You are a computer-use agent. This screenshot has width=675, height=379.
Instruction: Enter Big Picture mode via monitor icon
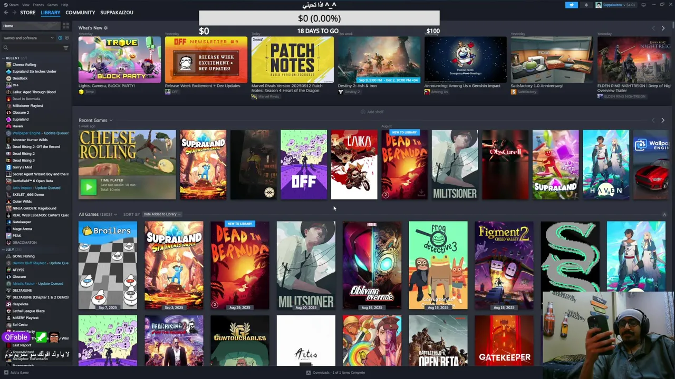[643, 5]
